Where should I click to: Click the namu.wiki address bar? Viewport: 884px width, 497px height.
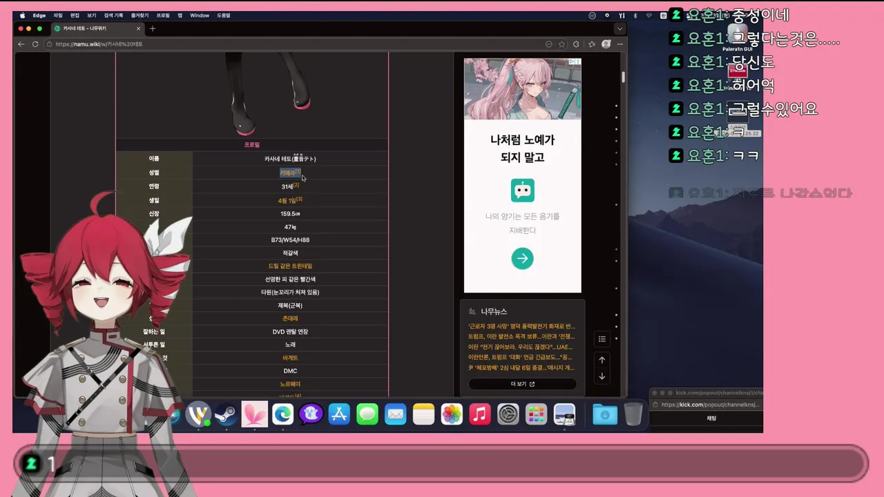[x=297, y=44]
